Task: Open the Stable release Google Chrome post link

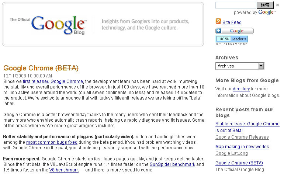Action: click(x=247, y=127)
